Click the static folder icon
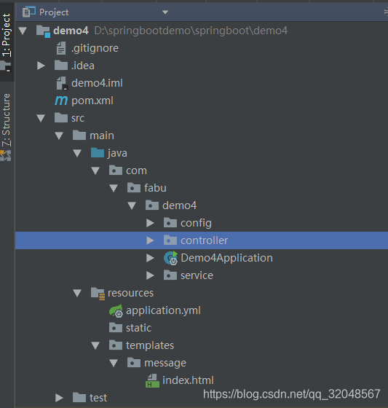Viewport: 388px width, 408px height. tap(116, 328)
